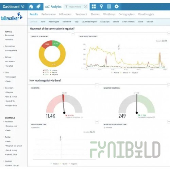Collapse the Competitors topic group

click(4, 46)
